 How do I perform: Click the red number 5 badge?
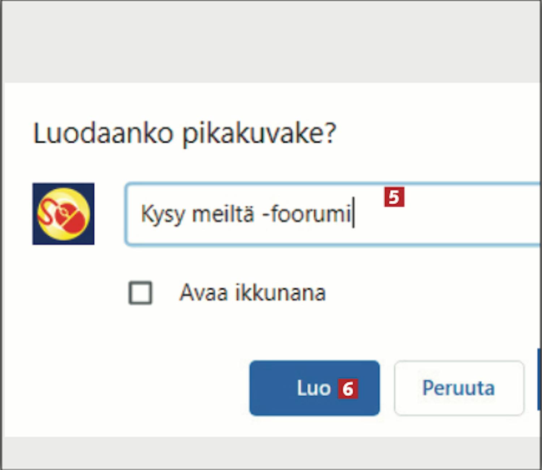394,197
